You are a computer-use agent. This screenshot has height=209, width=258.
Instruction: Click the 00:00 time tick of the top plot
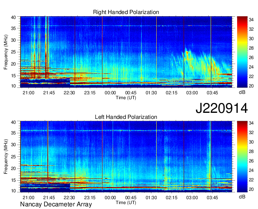click(x=110, y=93)
